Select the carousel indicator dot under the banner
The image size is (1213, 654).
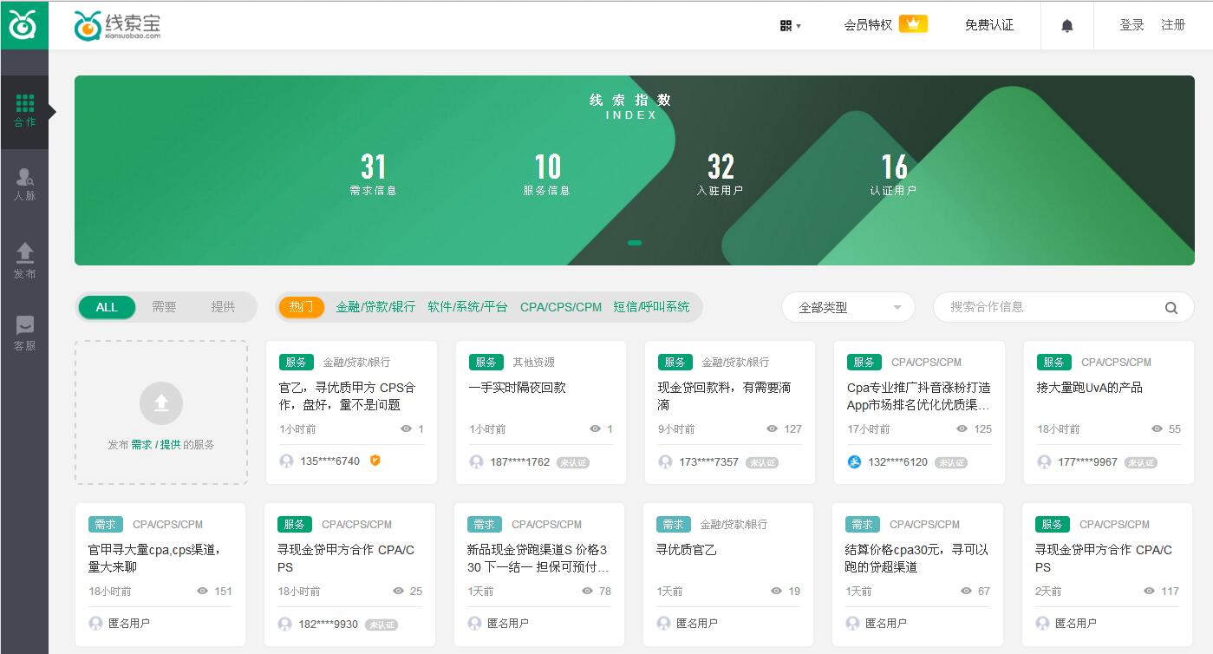coord(634,243)
